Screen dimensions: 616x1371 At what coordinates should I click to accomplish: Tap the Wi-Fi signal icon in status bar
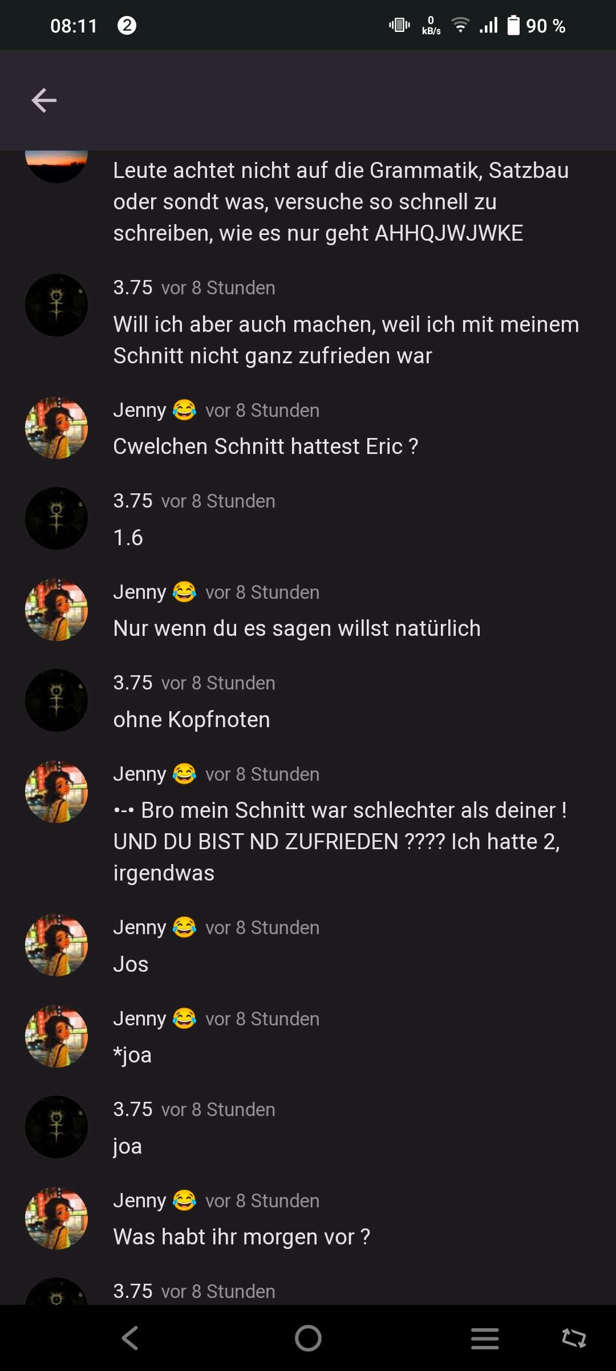pos(460,25)
